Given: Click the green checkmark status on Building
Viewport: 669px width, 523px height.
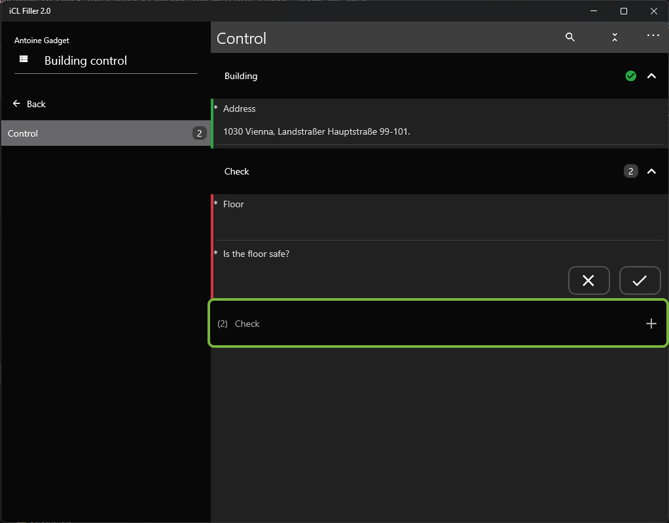Looking at the screenshot, I should pyautogui.click(x=630, y=76).
